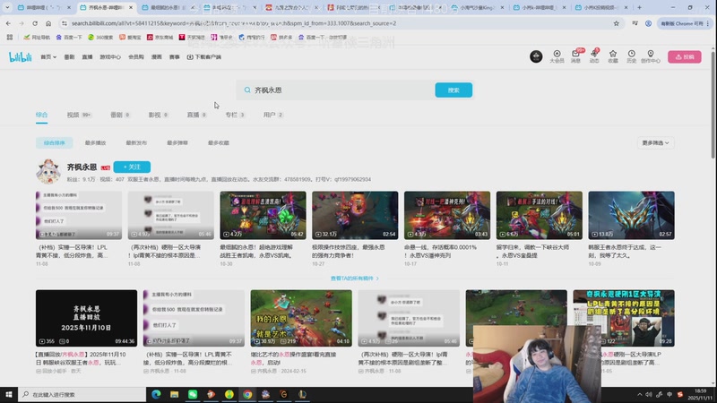The width and height of the screenshot is (717, 403).
Task: Open the bookmarks apps grid icon
Action: [x=10, y=37]
